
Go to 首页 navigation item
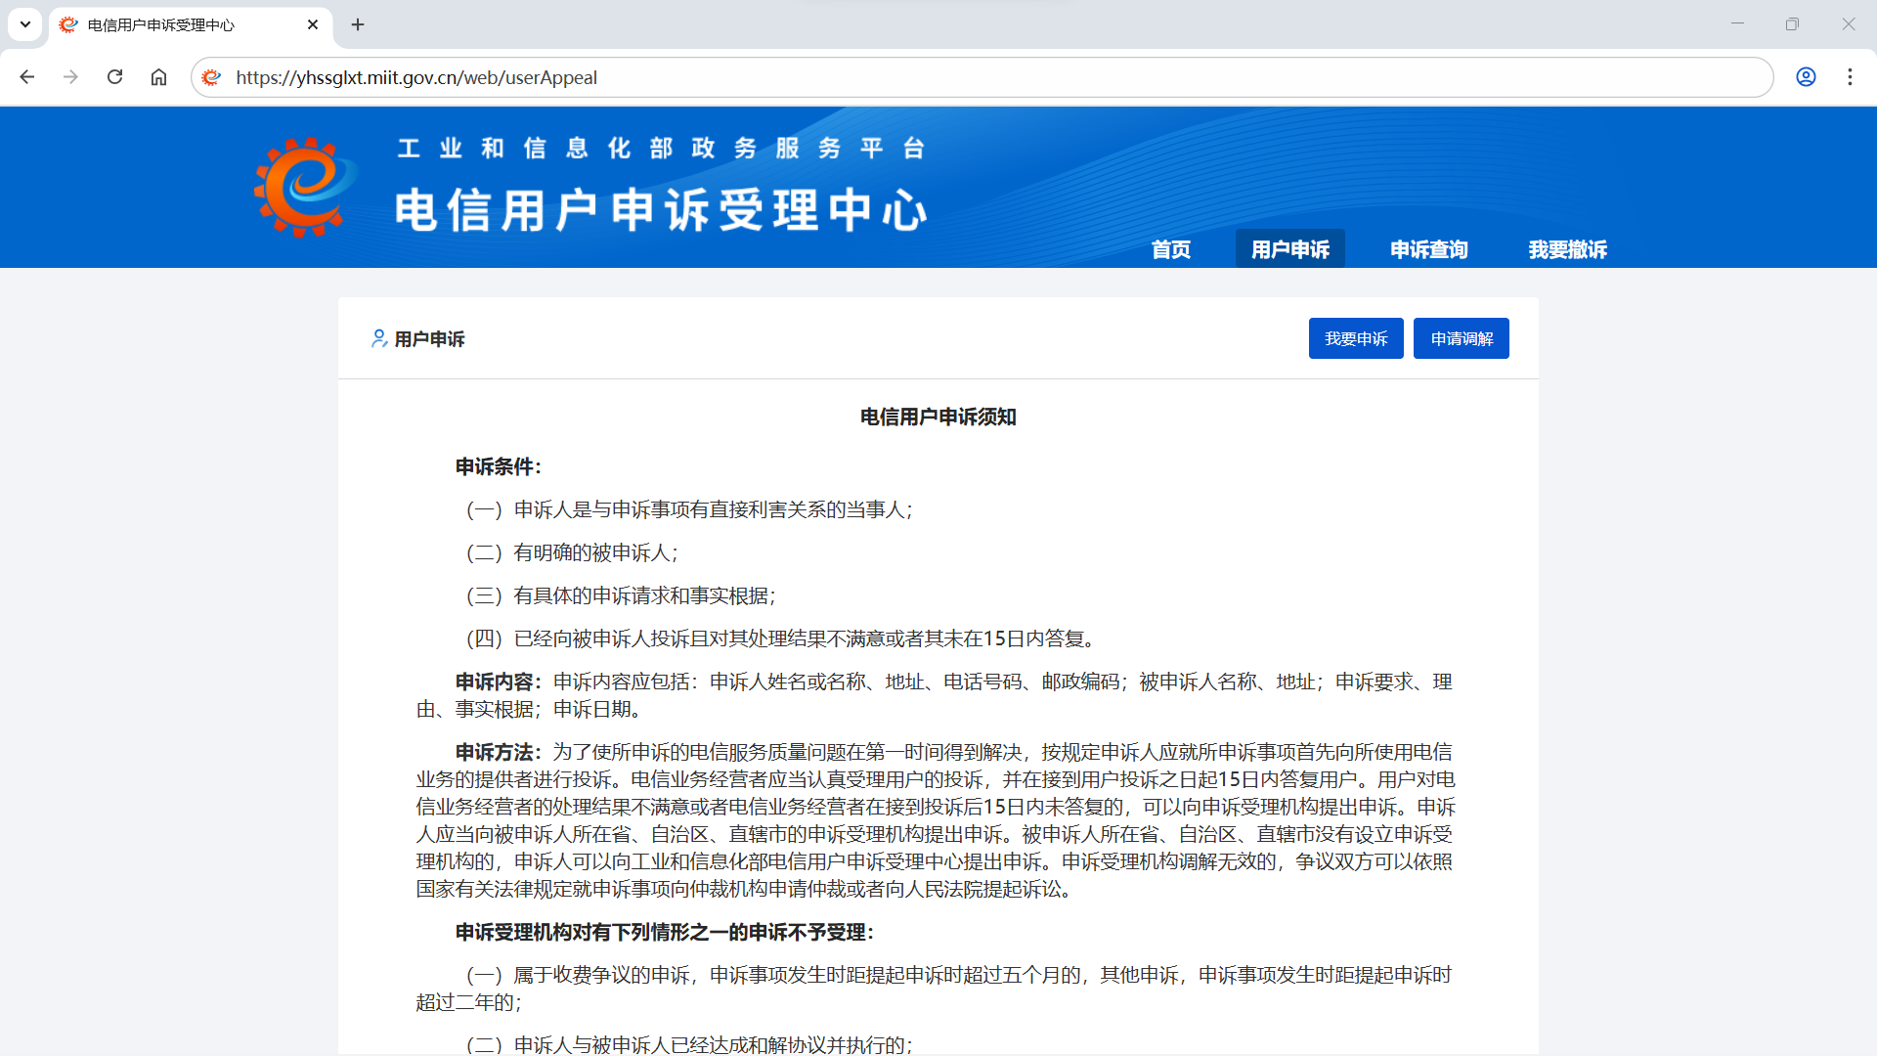click(1170, 249)
